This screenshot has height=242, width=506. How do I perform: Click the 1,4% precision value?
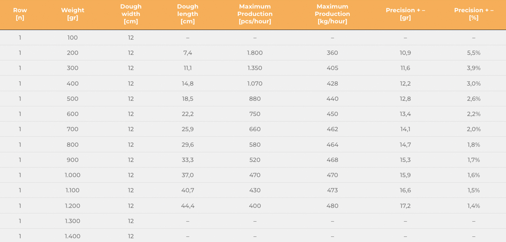[474, 206]
